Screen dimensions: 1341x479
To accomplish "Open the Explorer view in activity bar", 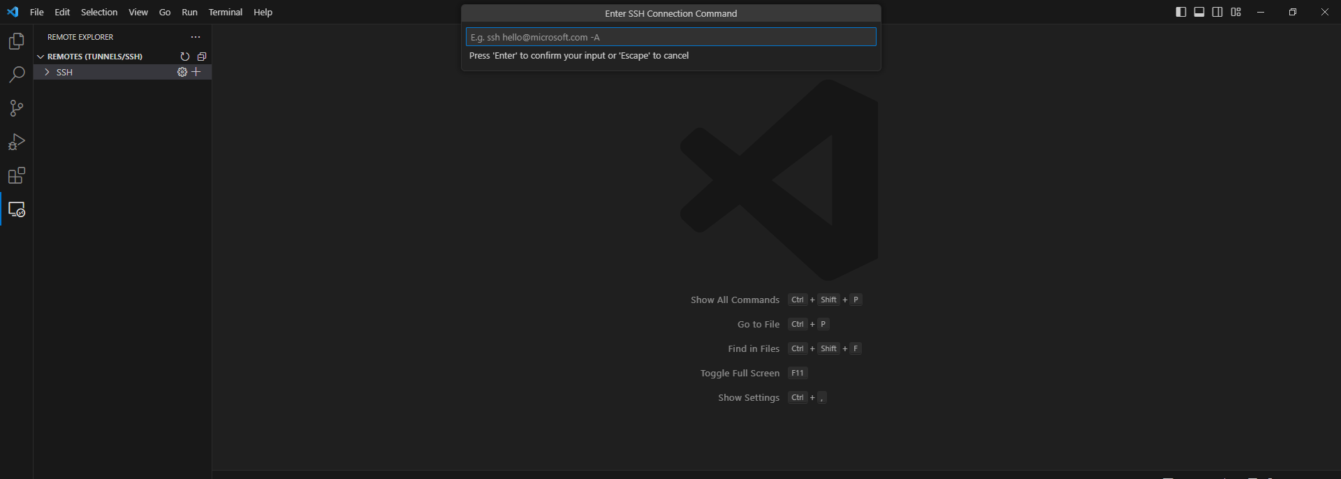I will pyautogui.click(x=17, y=41).
